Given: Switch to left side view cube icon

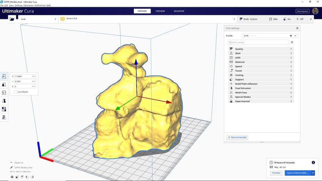Looking at the screenshot, I should point(27,177).
